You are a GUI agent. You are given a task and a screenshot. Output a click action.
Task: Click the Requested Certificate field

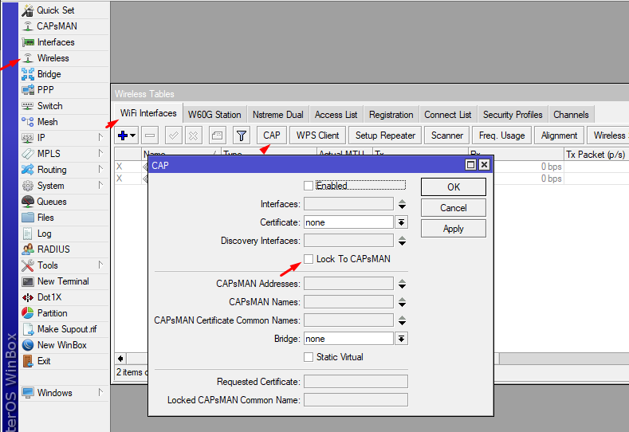356,382
